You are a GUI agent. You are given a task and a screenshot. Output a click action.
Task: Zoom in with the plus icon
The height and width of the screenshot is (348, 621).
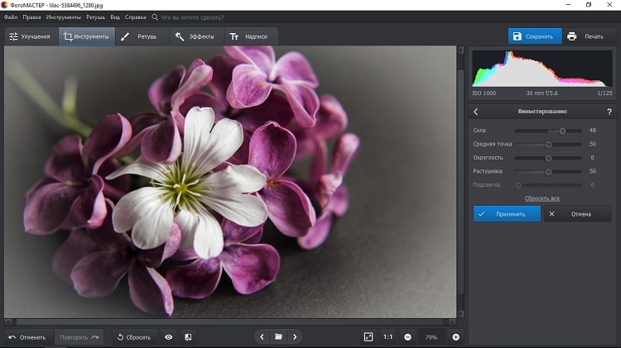455,337
